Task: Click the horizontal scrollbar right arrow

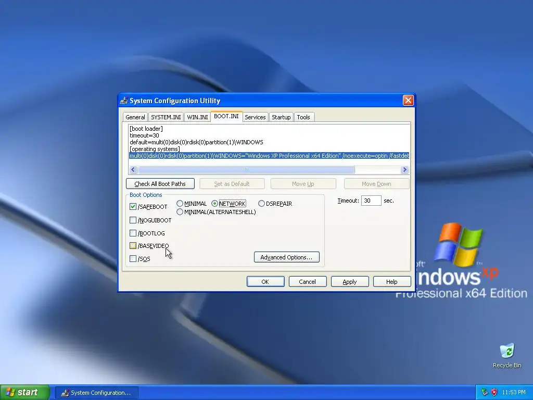Action: tap(404, 169)
